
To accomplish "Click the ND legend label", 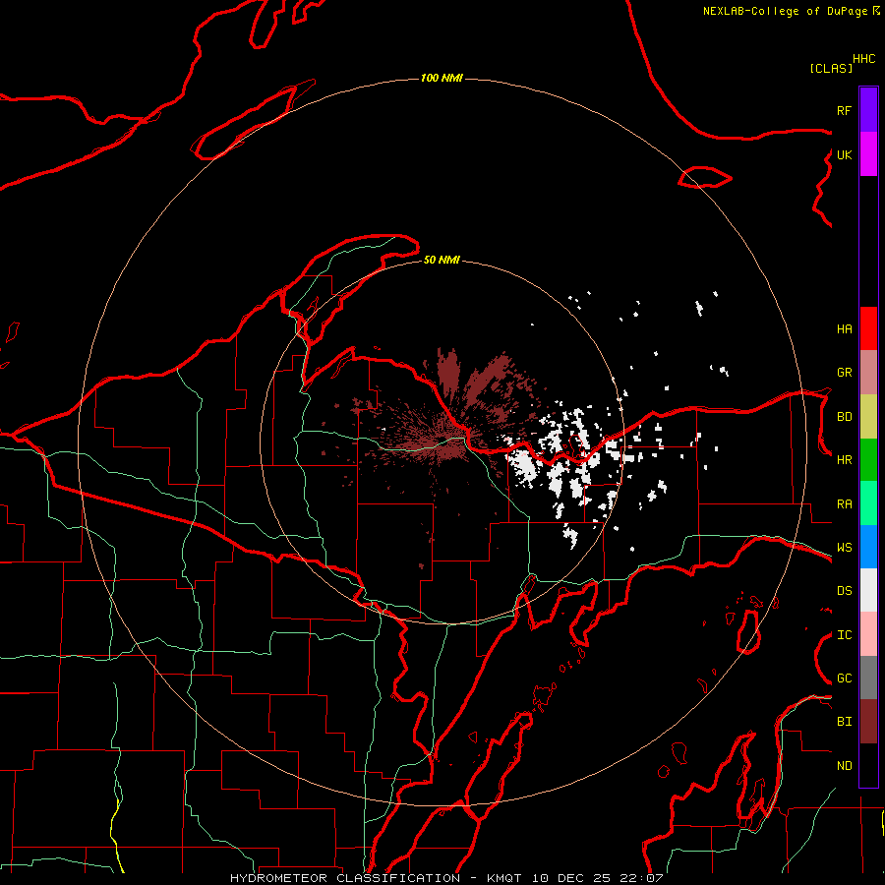I will 844,766.
